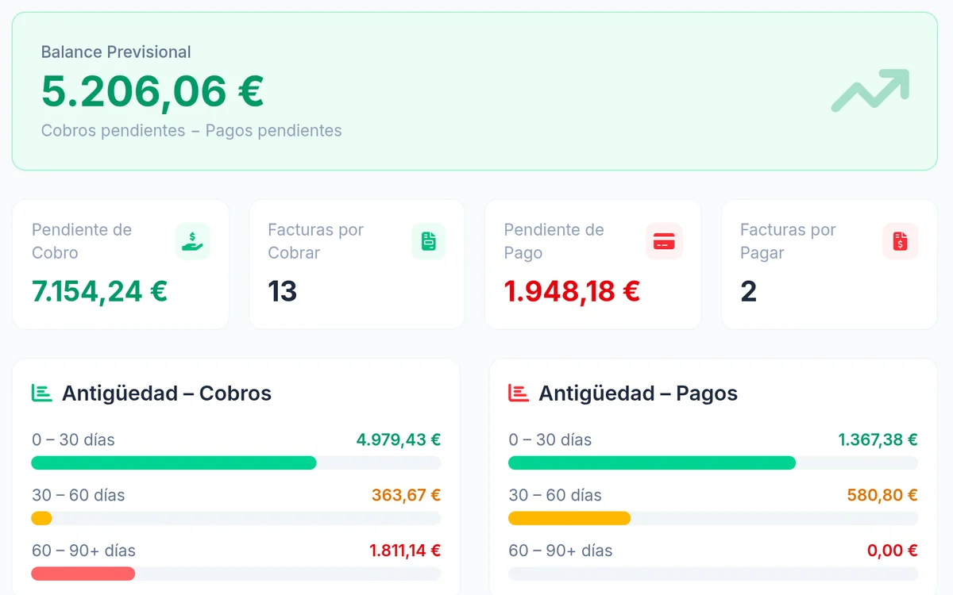Click the Cobros 60 – 90+ días red bar
Image resolution: width=953 pixels, height=595 pixels.
(x=83, y=574)
